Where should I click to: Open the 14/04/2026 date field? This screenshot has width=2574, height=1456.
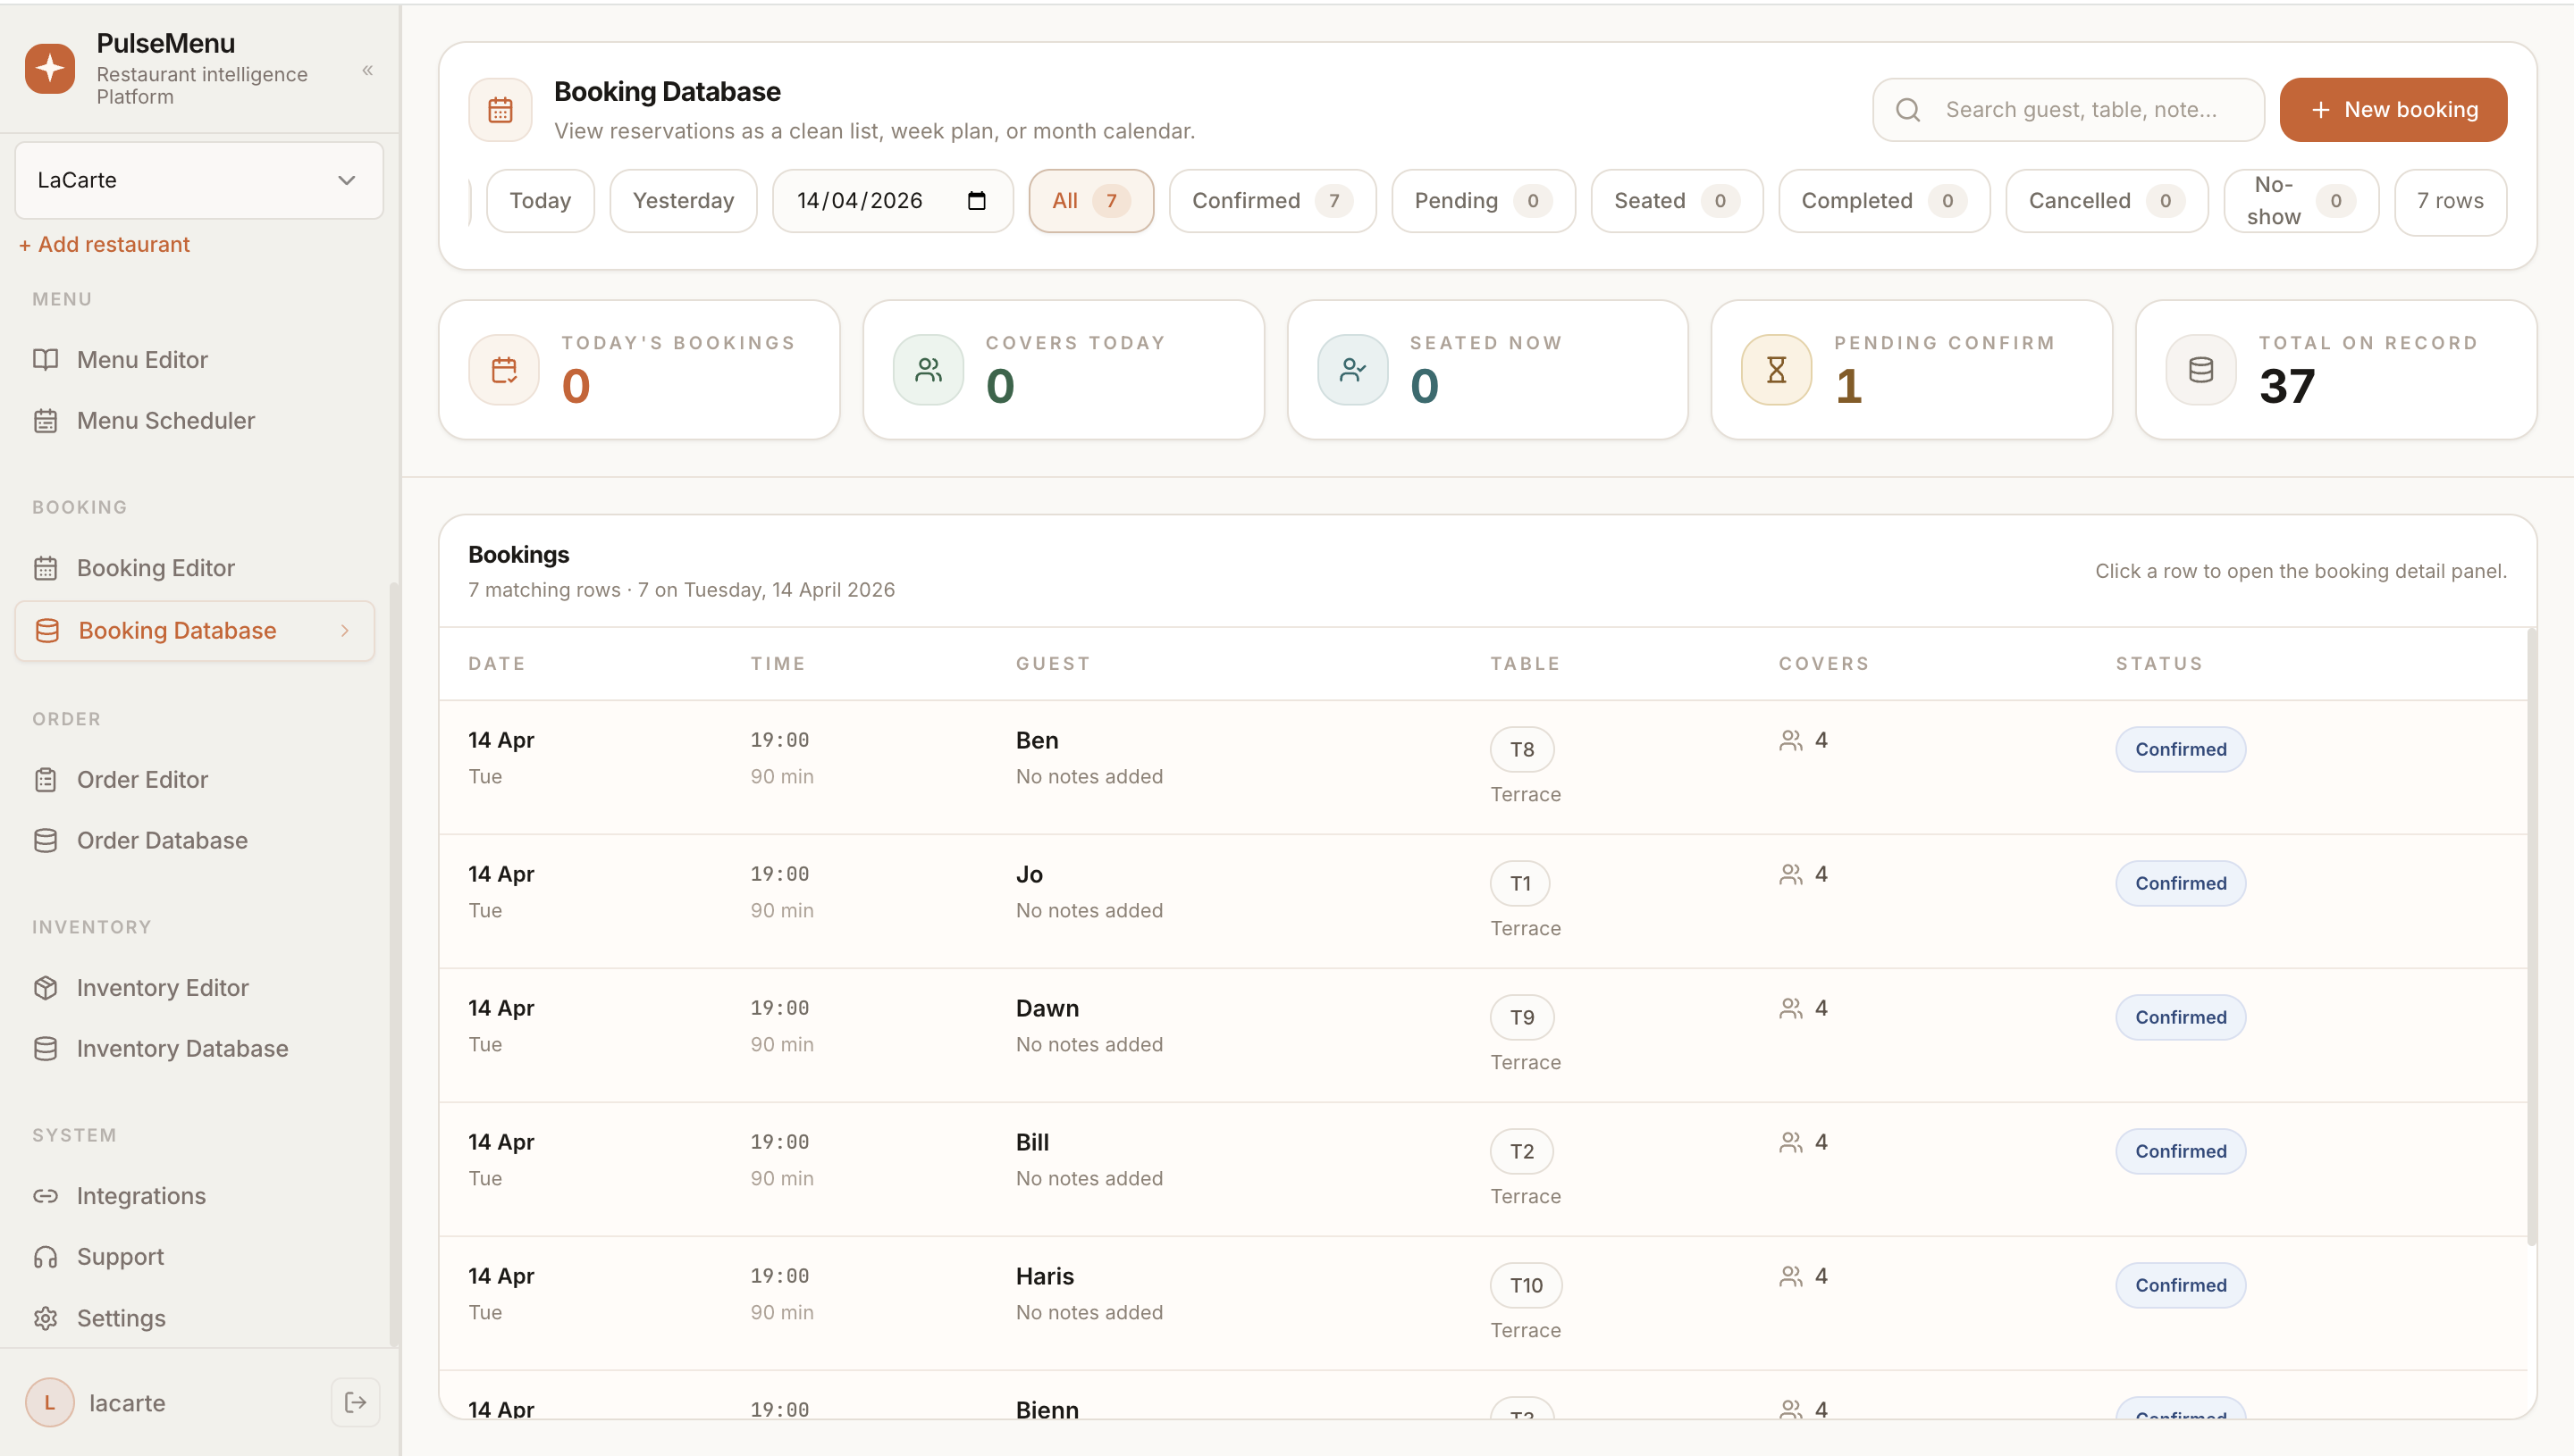click(x=892, y=201)
